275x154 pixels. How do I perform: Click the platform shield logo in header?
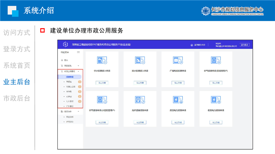(x=65, y=45)
